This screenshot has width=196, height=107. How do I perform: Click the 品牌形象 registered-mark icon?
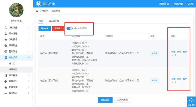[6, 46]
